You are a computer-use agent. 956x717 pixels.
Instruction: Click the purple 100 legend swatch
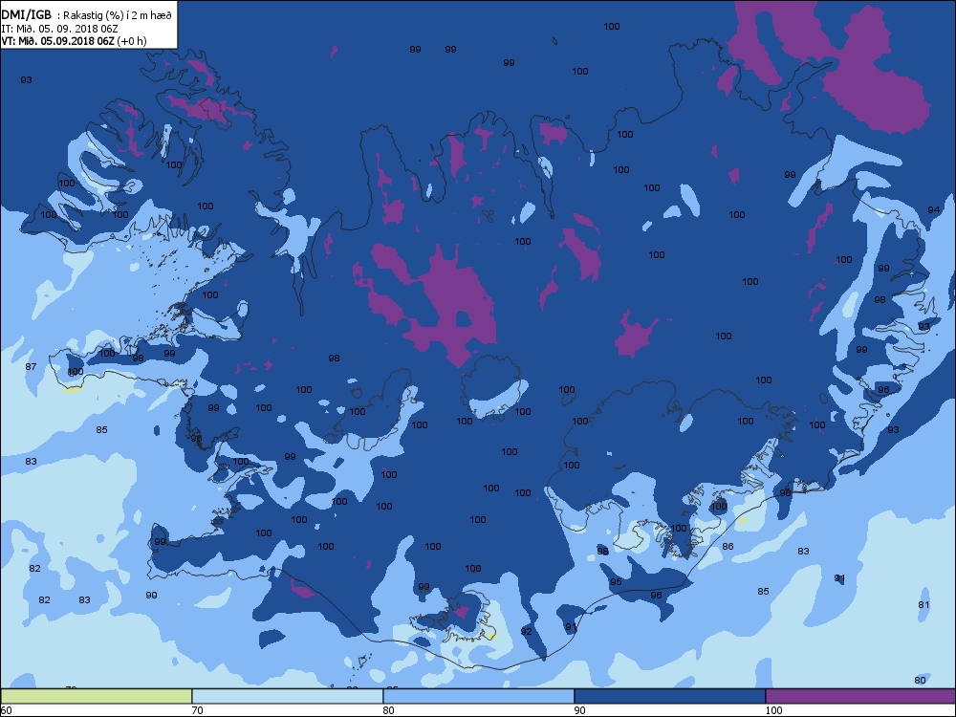click(x=860, y=696)
